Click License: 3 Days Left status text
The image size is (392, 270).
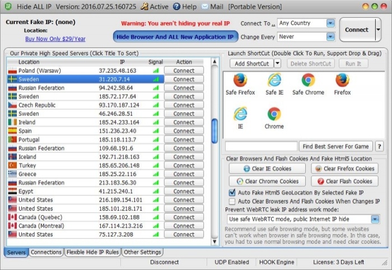coord(338,262)
